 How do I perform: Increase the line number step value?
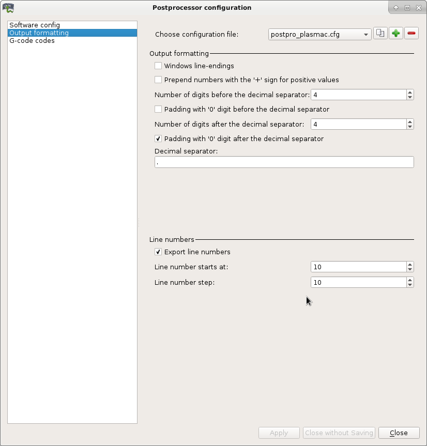(x=410, y=280)
